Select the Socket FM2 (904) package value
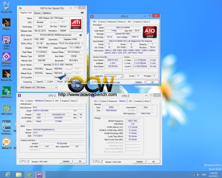222x178 pixels. click(x=122, y=34)
